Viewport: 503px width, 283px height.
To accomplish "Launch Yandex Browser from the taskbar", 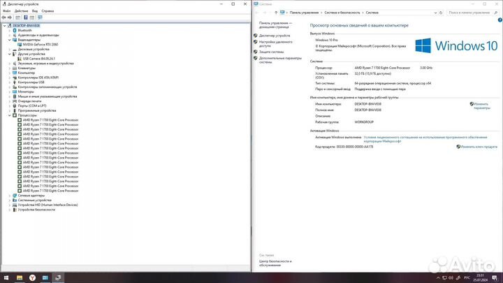I will (x=32, y=277).
